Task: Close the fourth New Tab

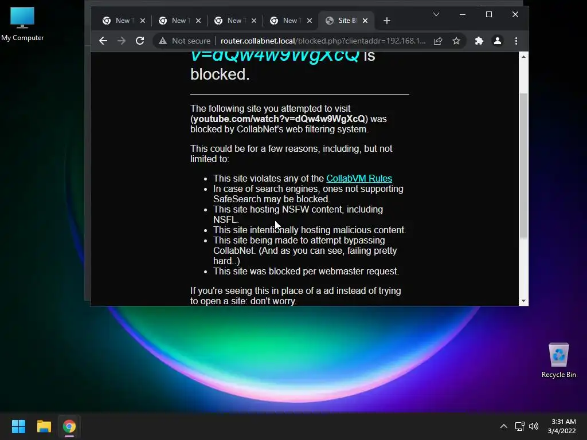Action: tap(309, 21)
